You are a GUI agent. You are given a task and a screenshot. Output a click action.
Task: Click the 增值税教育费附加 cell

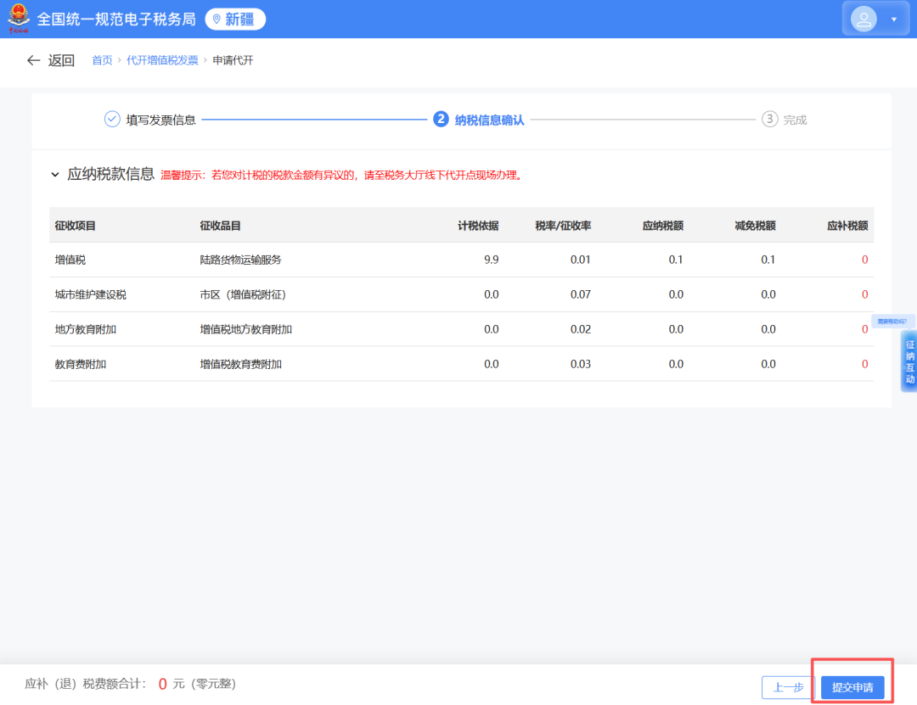[x=240, y=364]
